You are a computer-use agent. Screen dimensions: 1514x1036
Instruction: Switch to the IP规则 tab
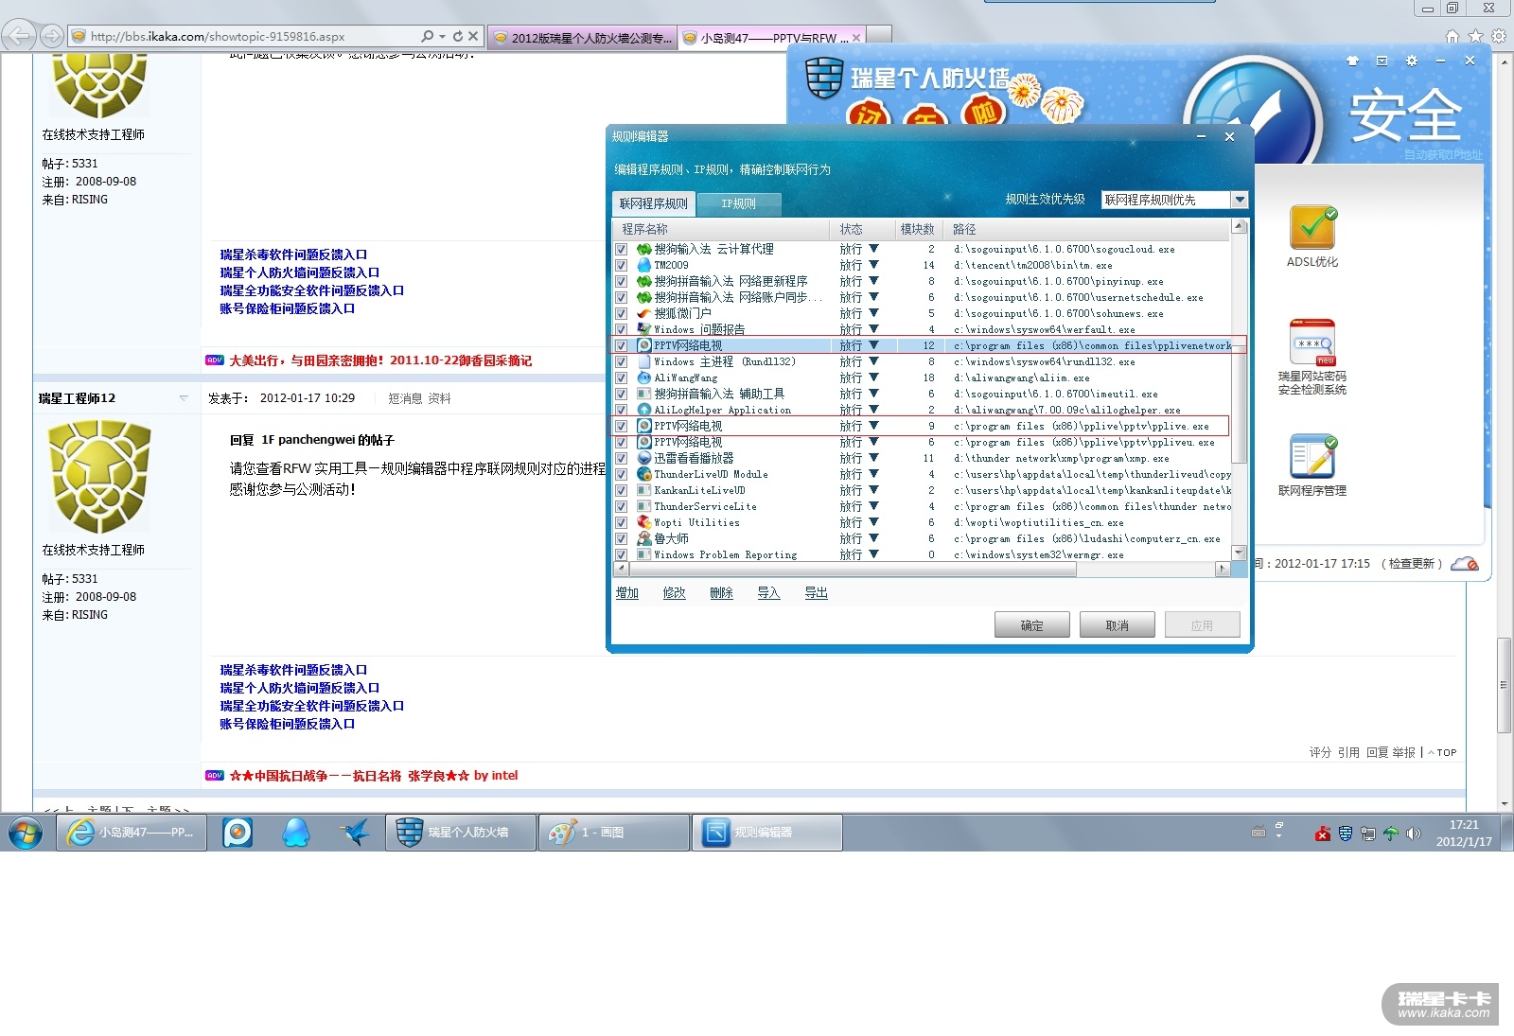[x=739, y=203]
